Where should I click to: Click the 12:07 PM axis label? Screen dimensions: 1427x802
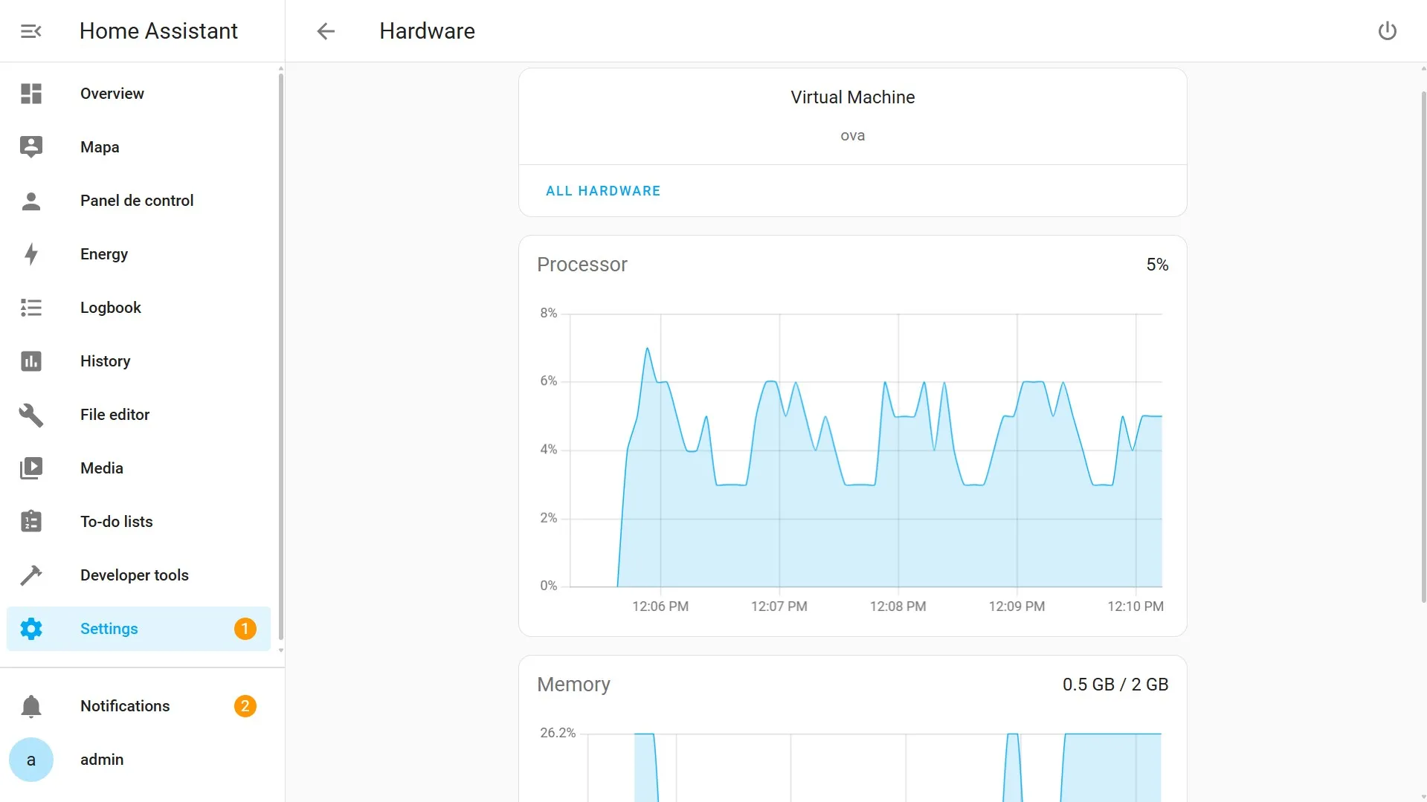pyautogui.click(x=779, y=607)
